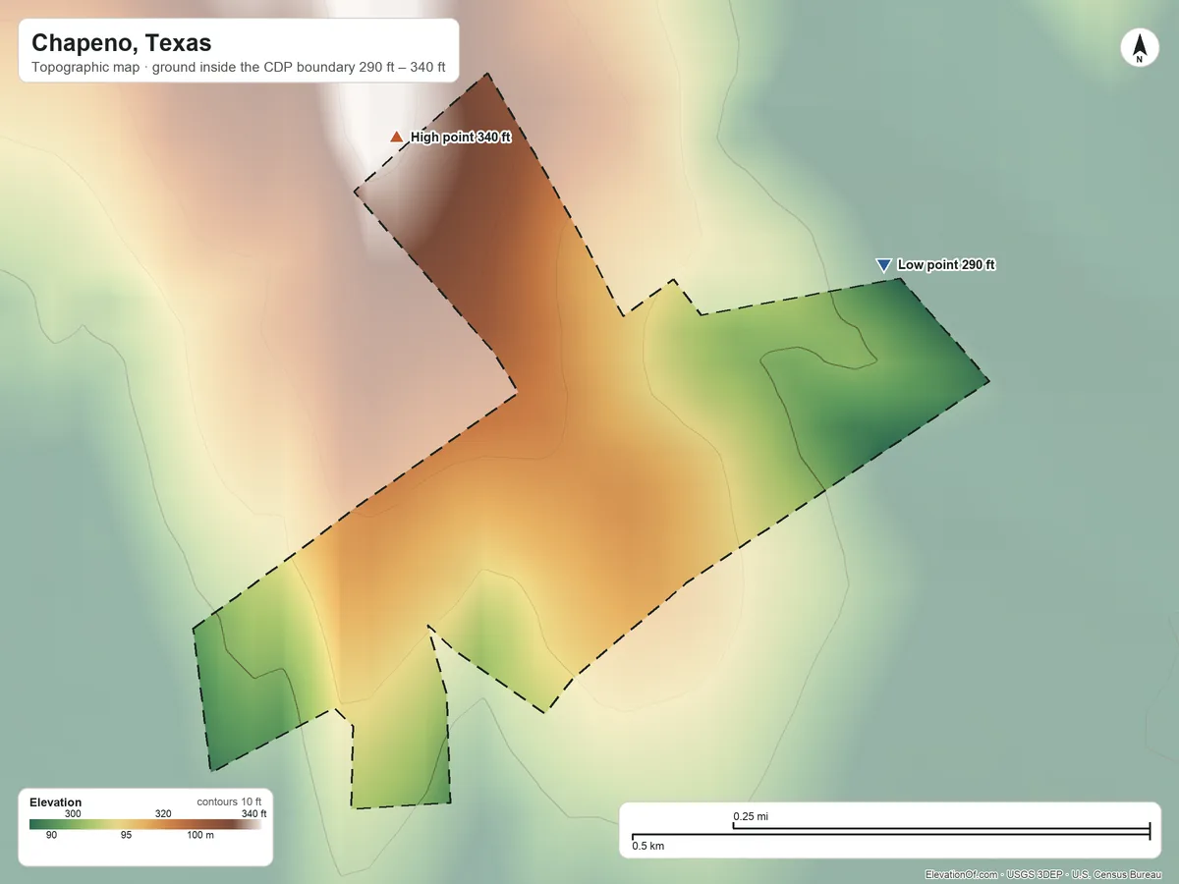The height and width of the screenshot is (884, 1179).
Task: Click the elevation color gradient bar
Action: 145,825
